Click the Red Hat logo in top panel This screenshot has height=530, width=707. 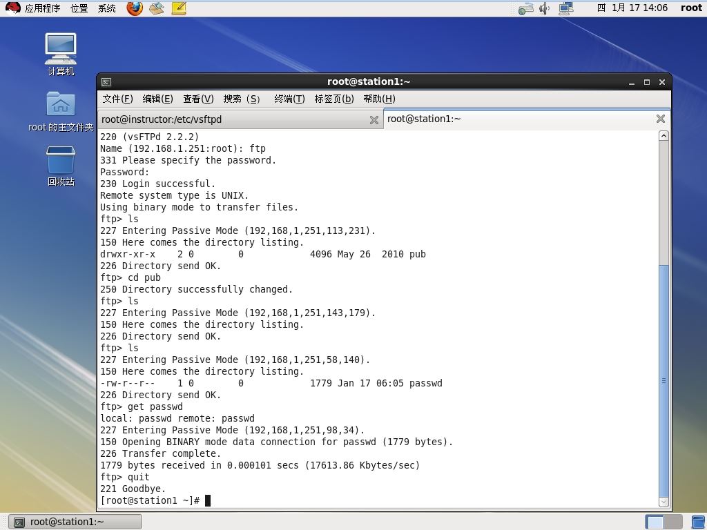pyautogui.click(x=12, y=8)
